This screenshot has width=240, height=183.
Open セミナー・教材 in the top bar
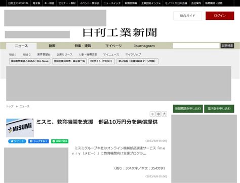(x=67, y=3)
